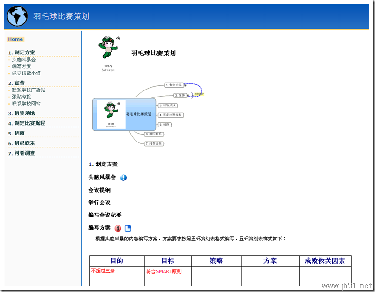
Task: Click the table header 目标
Action: [x=168, y=261]
